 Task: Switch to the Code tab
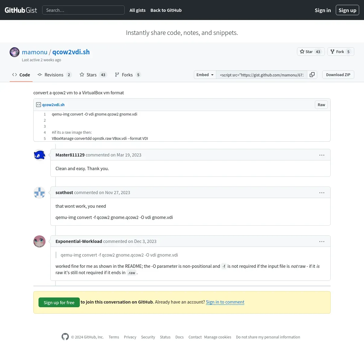coord(21,75)
